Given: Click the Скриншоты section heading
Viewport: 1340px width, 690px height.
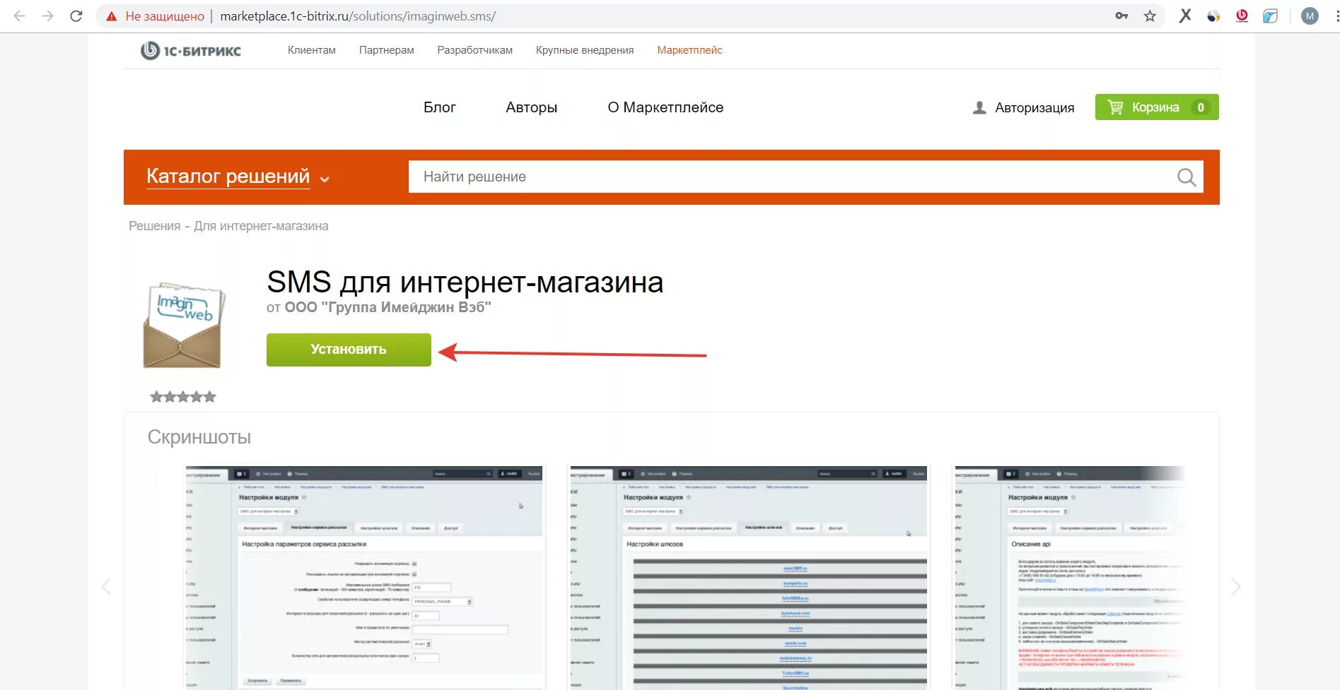Looking at the screenshot, I should click(199, 437).
